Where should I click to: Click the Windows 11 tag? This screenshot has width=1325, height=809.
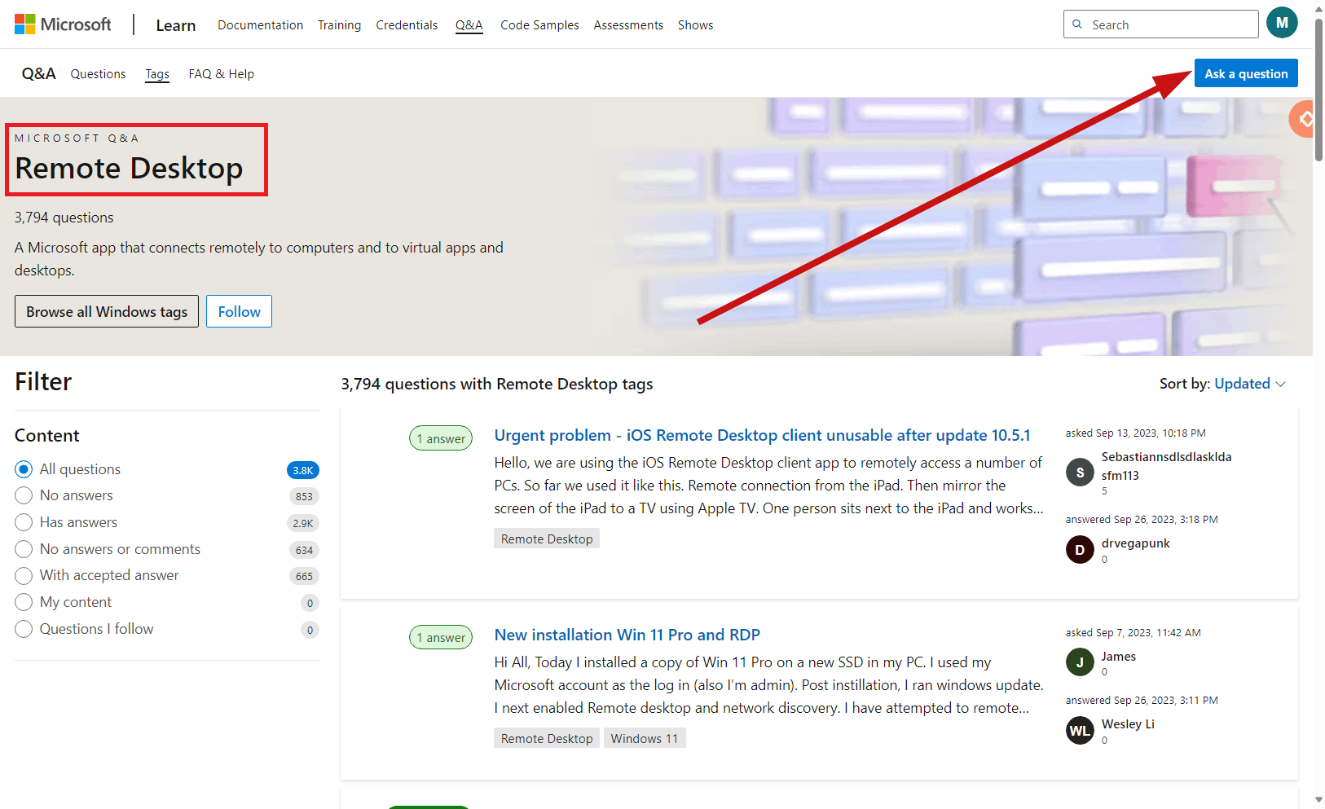click(x=644, y=738)
